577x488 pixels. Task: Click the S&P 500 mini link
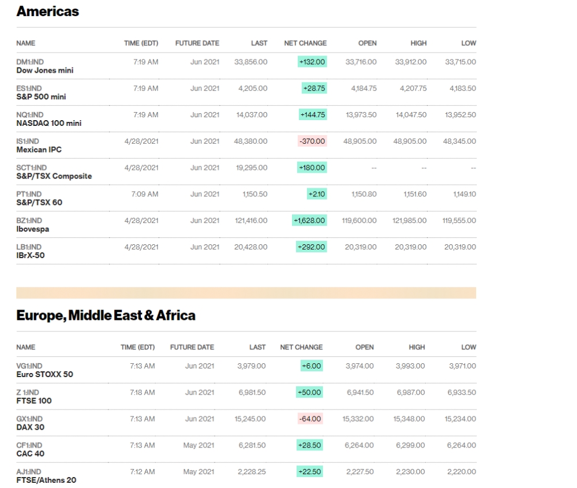(41, 97)
